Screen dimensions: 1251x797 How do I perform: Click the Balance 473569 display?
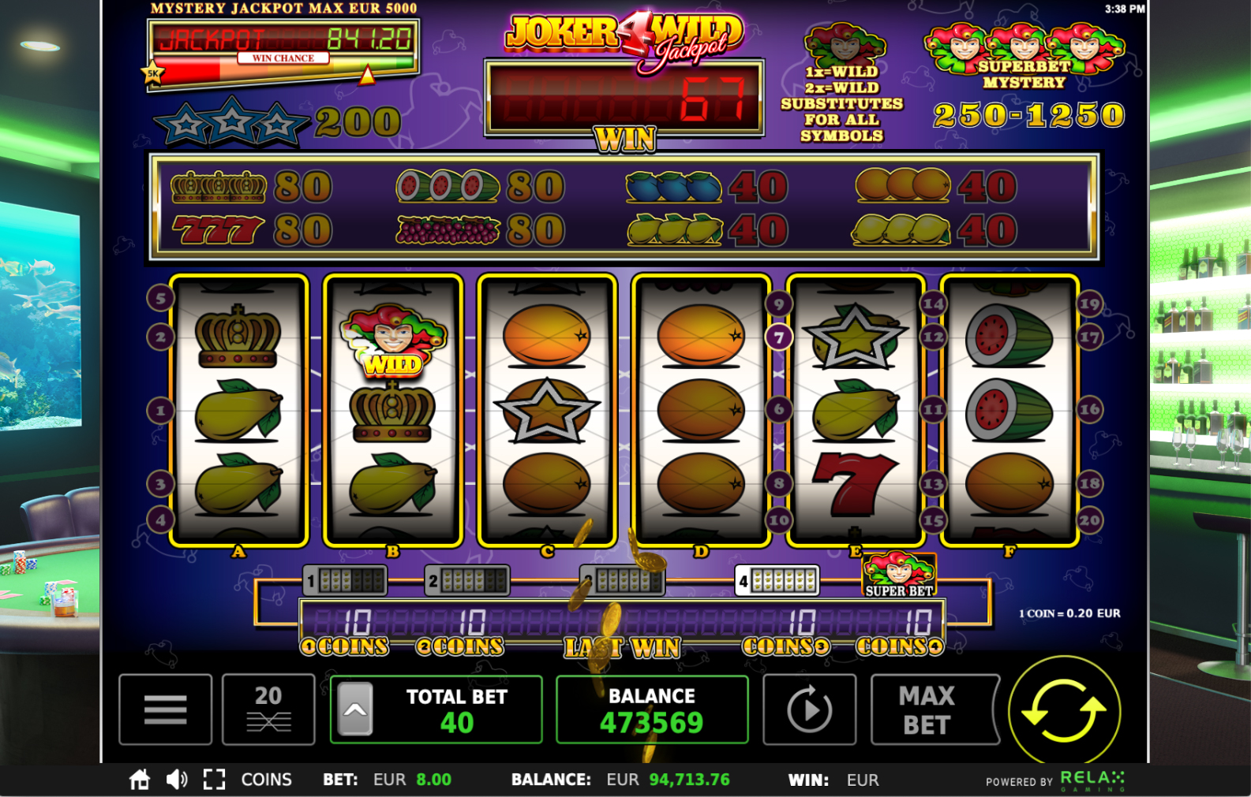click(652, 709)
